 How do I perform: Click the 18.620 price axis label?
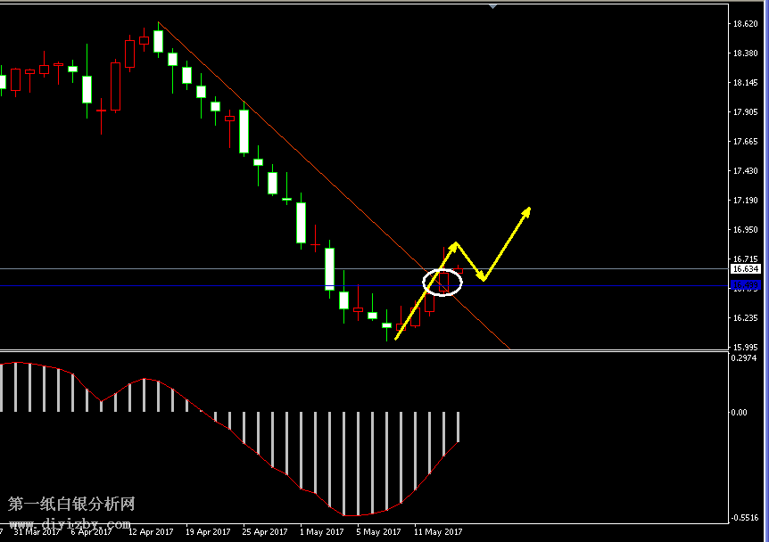coord(744,24)
